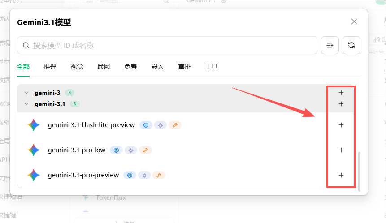Click the count badge beside gemini-3.1
Screen dimensions: 386x223
point(74,104)
